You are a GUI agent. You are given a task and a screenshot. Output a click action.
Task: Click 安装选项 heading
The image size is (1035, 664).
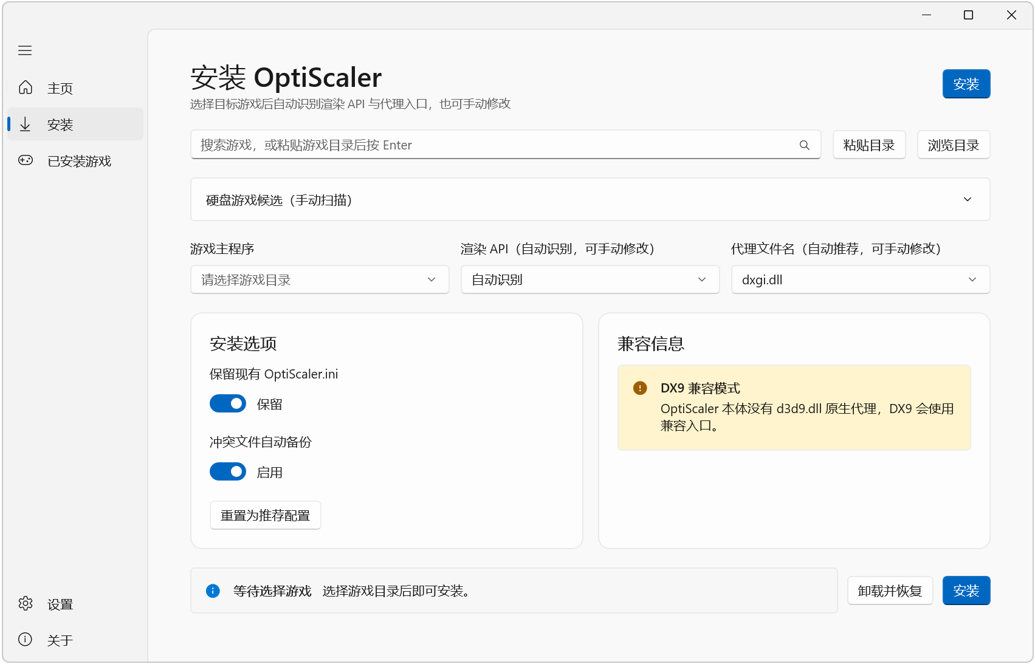tap(243, 344)
